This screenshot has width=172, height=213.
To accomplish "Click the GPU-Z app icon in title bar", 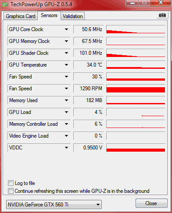I will [5, 5].
